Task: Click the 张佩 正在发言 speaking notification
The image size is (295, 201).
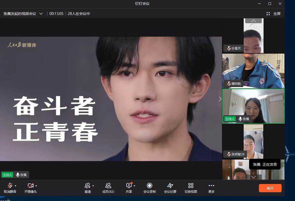Action: tap(265, 164)
